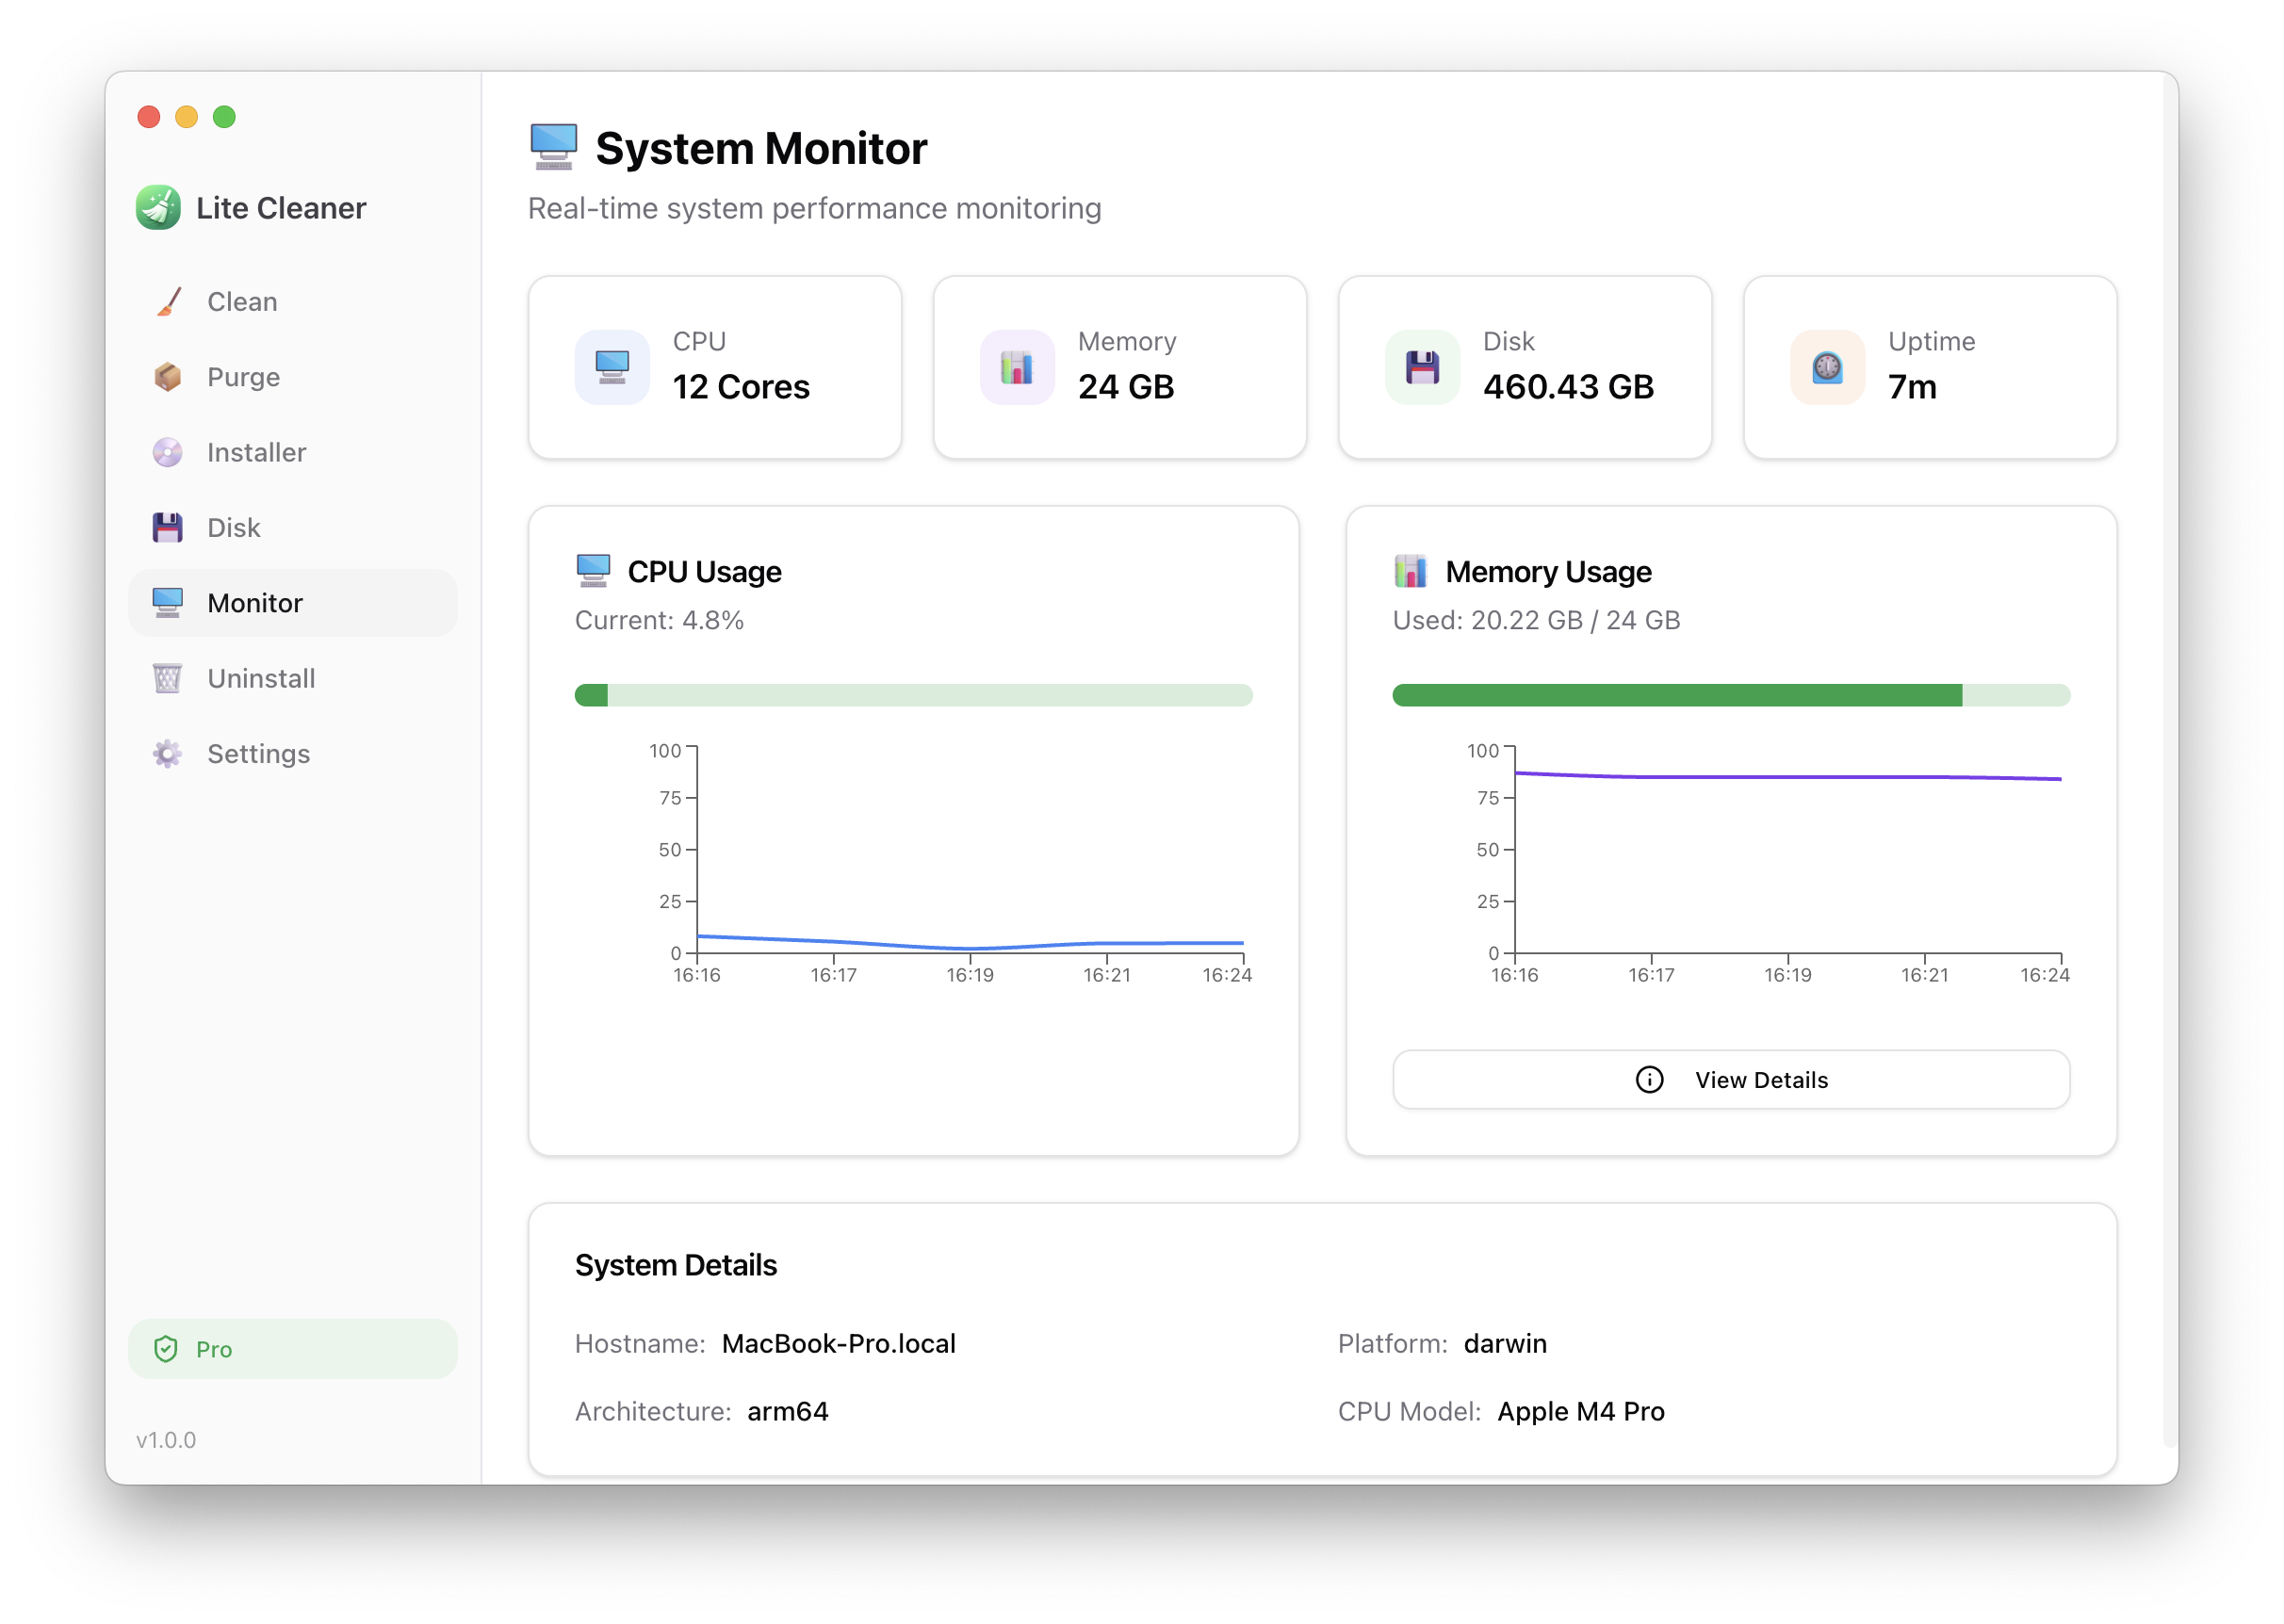Select the Monitor sidebar item

click(x=293, y=603)
